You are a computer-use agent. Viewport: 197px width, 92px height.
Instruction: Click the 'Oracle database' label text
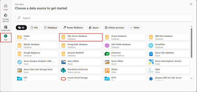pyautogui.click(x=119, y=36)
